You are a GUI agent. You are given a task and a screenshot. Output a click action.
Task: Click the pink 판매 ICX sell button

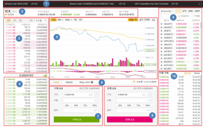tap(130, 119)
